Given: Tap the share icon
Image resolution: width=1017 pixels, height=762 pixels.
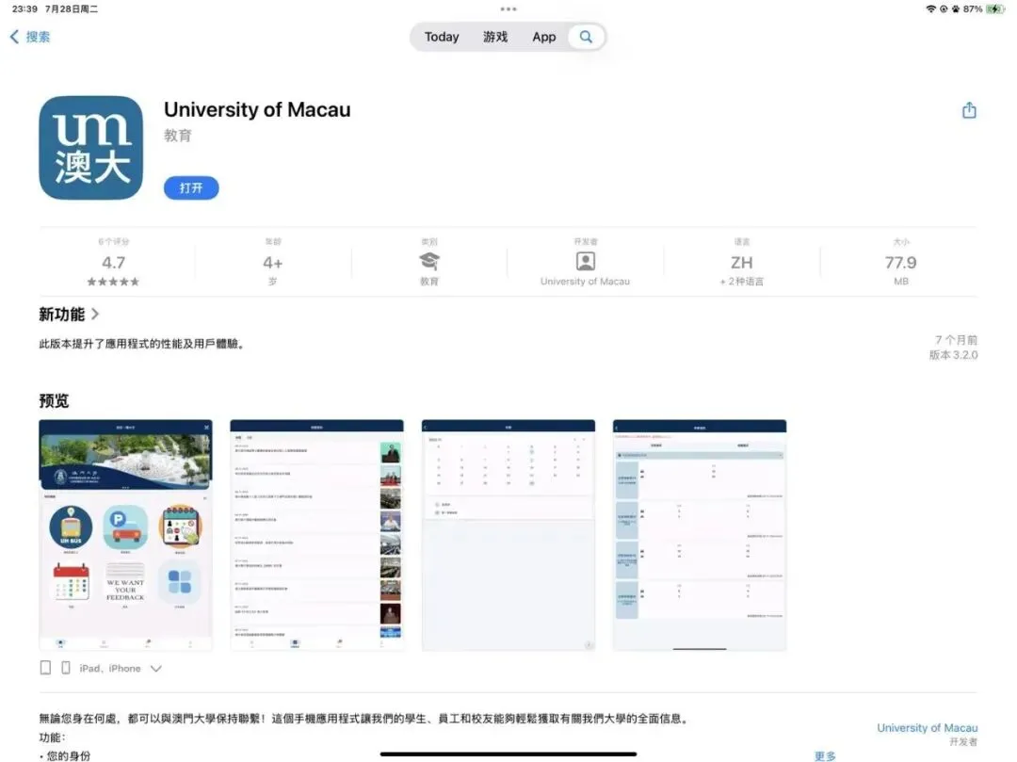Looking at the screenshot, I should click(x=969, y=110).
